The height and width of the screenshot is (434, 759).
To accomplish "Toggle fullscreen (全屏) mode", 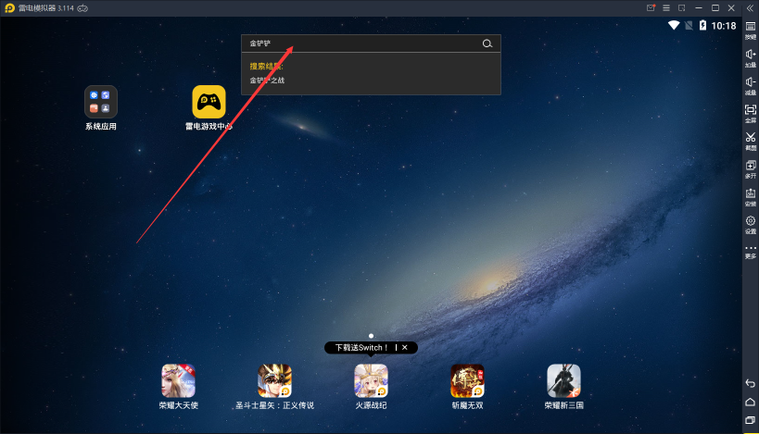I will (x=750, y=112).
